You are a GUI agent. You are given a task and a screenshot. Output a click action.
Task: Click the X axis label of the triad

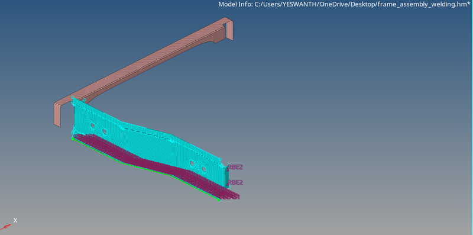point(15,221)
